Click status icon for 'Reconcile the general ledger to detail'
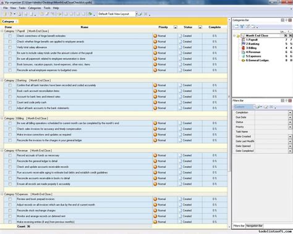293x234 pixels. pyautogui.click(x=180, y=161)
